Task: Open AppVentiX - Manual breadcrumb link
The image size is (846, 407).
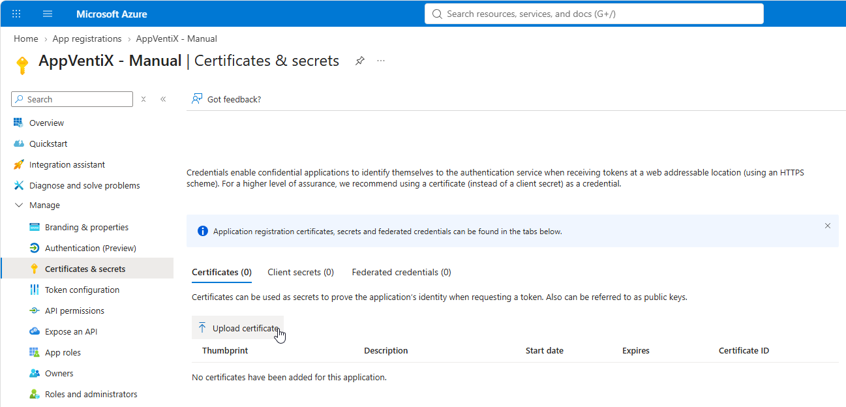Action: pos(177,38)
